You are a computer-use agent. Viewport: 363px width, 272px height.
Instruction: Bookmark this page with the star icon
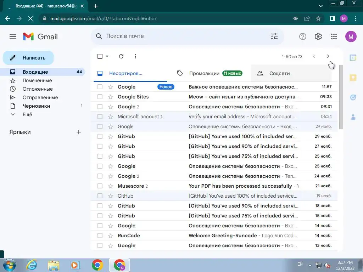(318, 18)
